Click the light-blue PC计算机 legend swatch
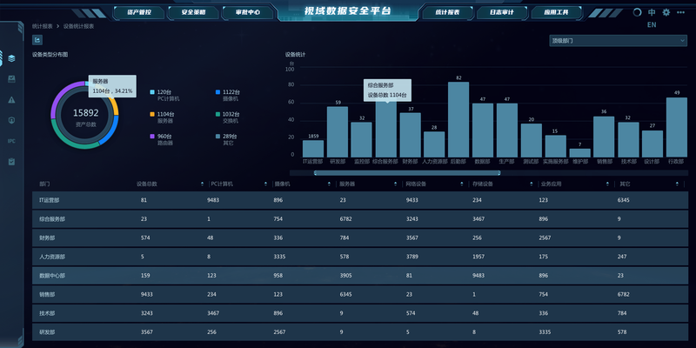696x348 pixels. click(x=152, y=92)
